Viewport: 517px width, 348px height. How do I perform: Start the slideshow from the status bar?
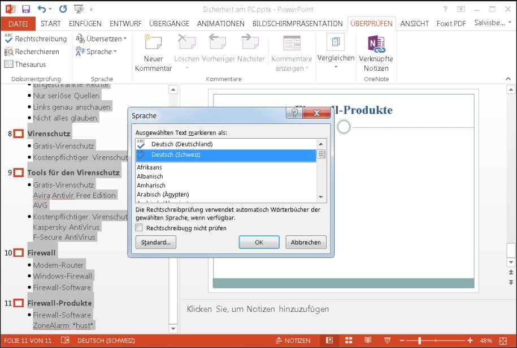(x=388, y=340)
